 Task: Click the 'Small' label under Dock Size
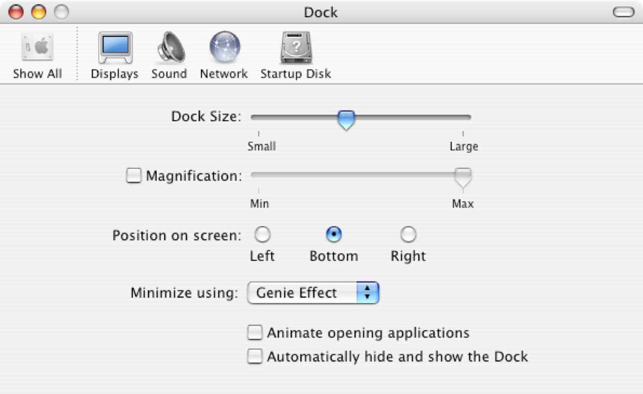point(262,146)
